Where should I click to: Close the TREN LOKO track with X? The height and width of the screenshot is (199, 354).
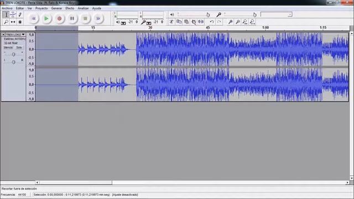[3, 34]
